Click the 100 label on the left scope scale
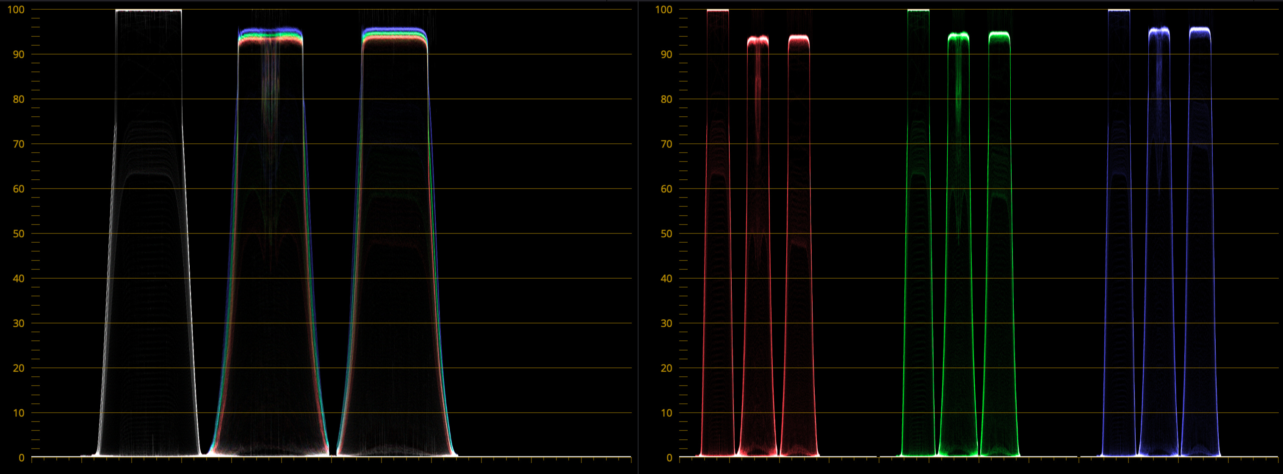1283x474 pixels. point(15,9)
